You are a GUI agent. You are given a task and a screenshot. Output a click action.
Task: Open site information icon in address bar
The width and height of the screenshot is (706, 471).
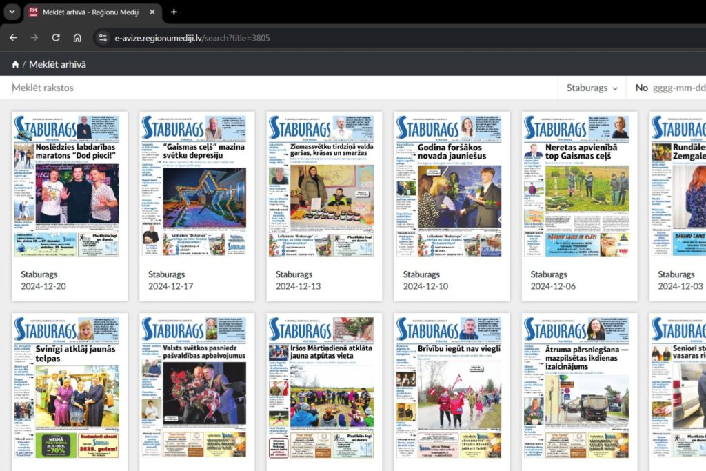click(x=103, y=38)
